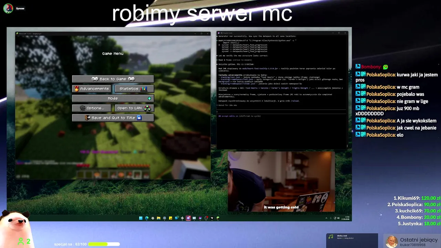Click the Synose streamer avatar
Viewport: 441px width, 248px height.
(x=8, y=8)
